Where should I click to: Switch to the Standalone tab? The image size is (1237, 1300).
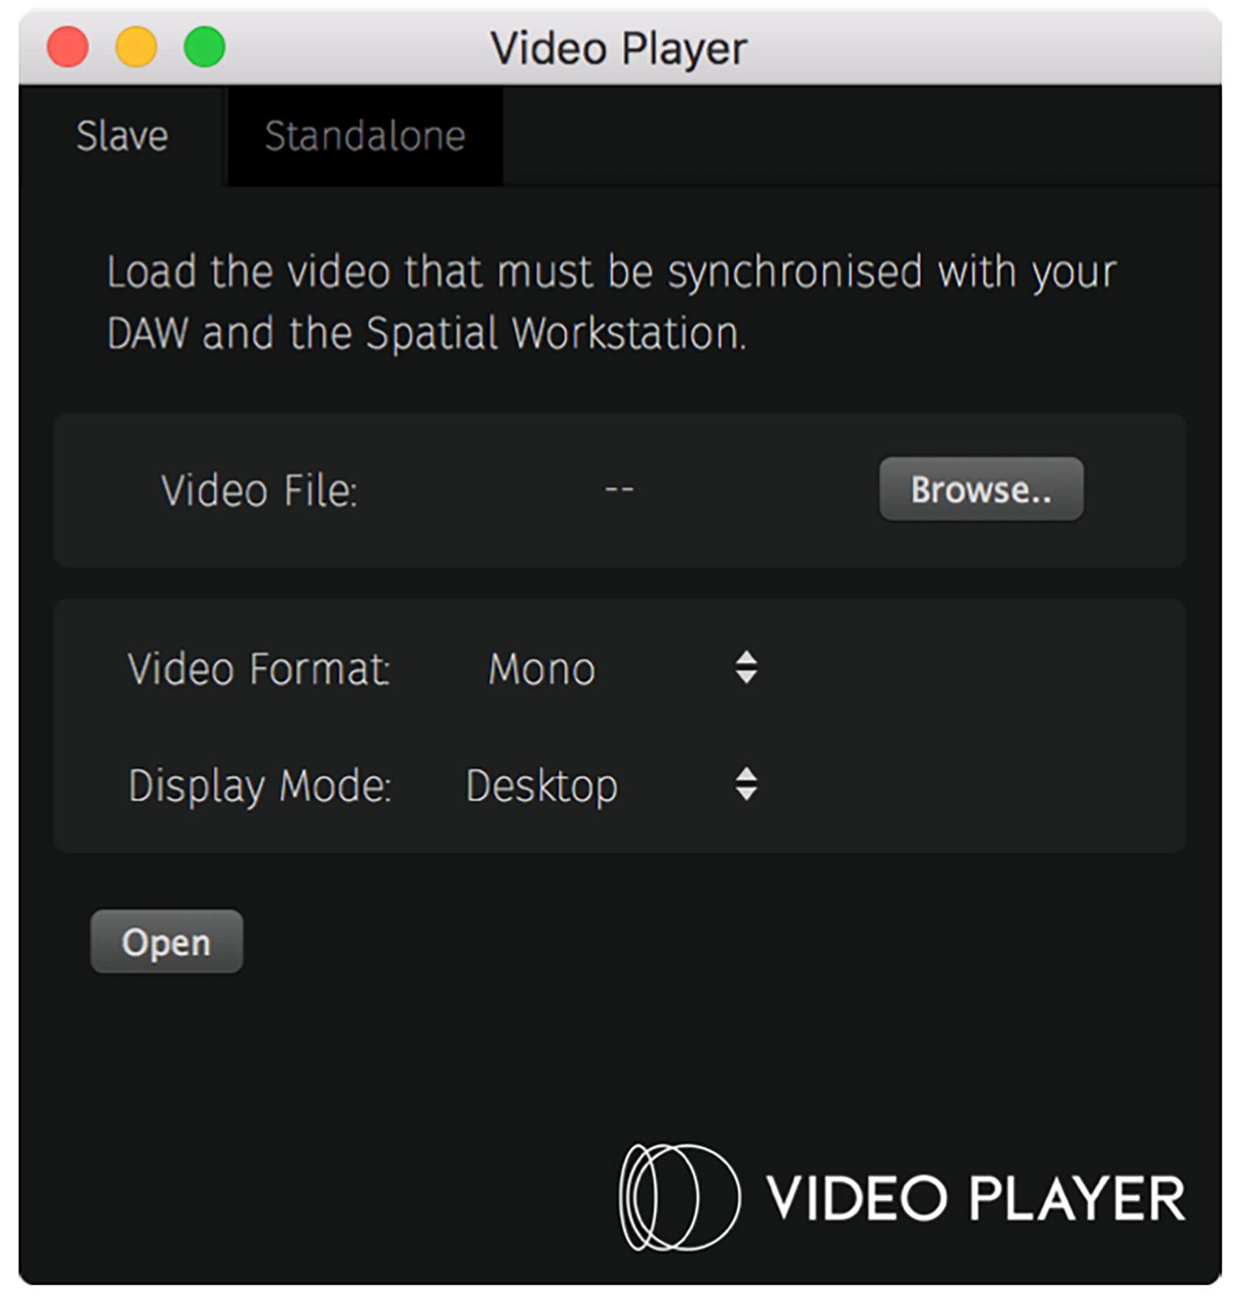(x=364, y=136)
